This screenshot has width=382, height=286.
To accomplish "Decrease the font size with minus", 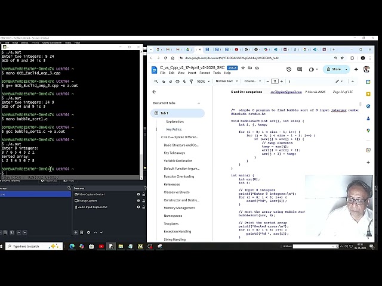I will pyautogui.click(x=268, y=81).
